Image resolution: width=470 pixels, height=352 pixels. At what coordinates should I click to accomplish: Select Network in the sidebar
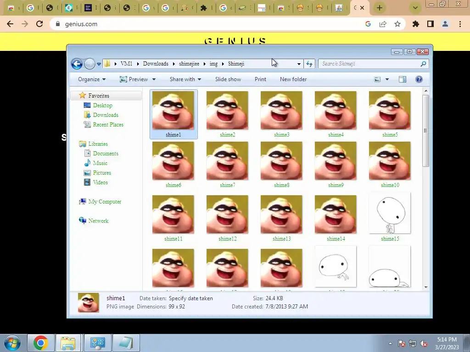(x=98, y=221)
